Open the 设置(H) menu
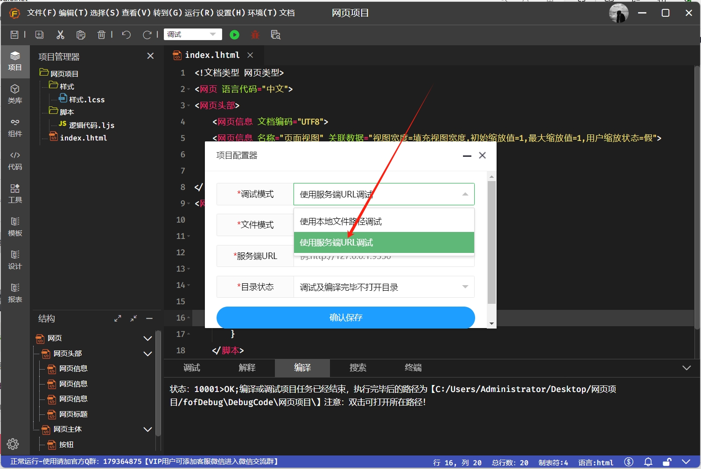Image resolution: width=701 pixels, height=469 pixels. [231, 13]
